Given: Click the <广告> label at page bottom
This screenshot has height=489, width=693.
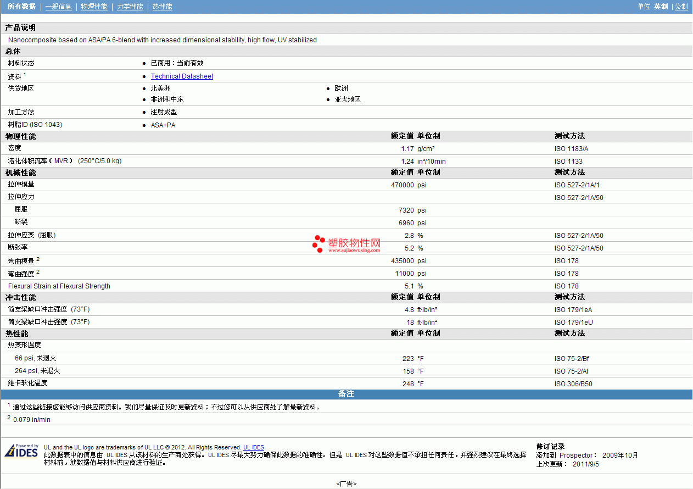Looking at the screenshot, I should tap(347, 484).
